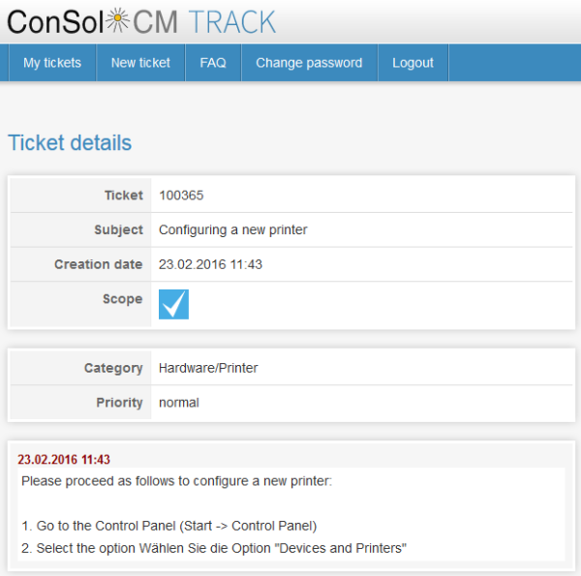Click the Control Panel instruction step
581x576 pixels.
[169, 526]
